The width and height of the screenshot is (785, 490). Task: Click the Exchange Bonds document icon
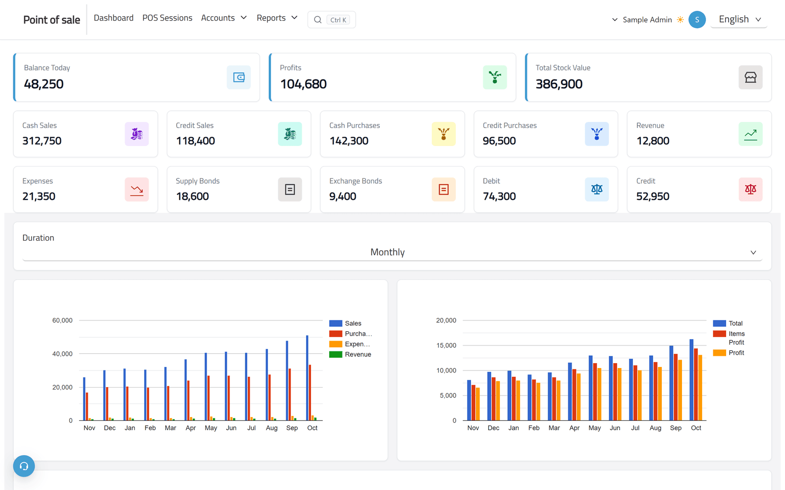(444, 189)
